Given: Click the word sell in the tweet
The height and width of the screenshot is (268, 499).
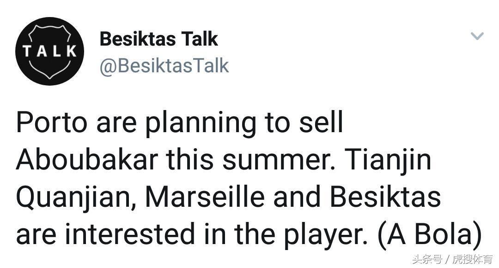Looking at the screenshot, I should pos(324,122).
